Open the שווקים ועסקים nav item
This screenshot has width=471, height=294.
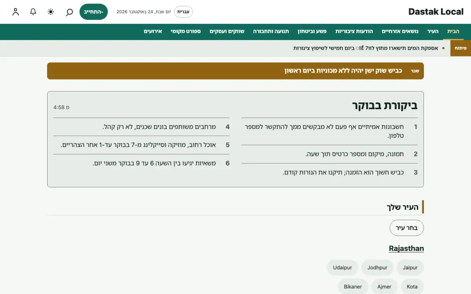coord(227,31)
